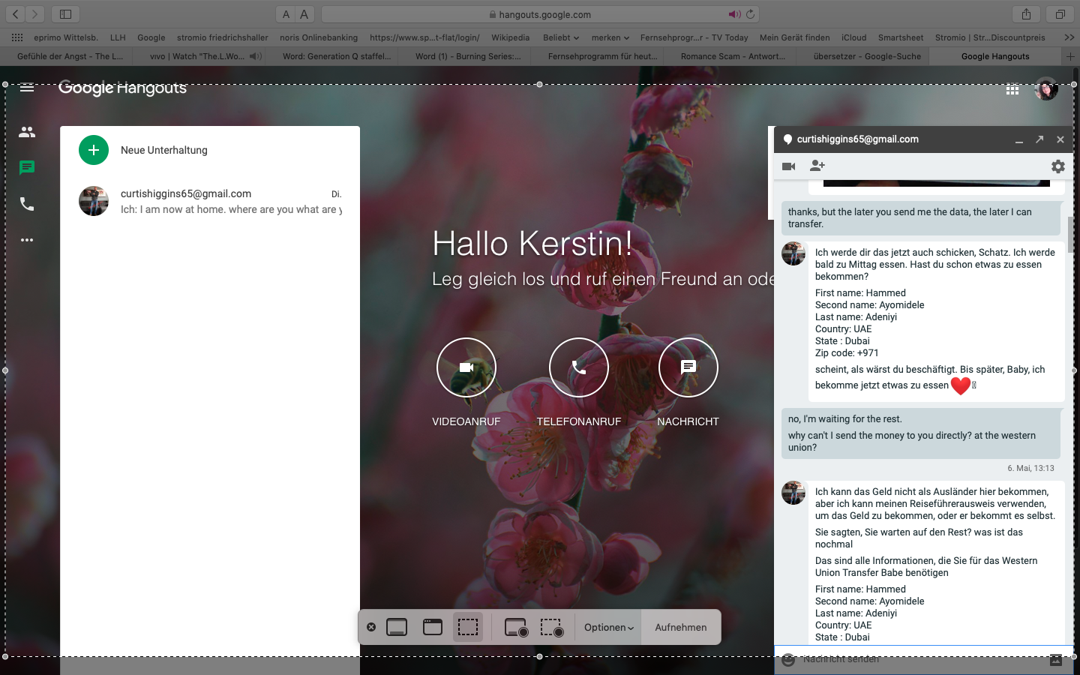Click the chat scrollbar thumb
The width and height of the screenshot is (1080, 675).
coord(1070,234)
